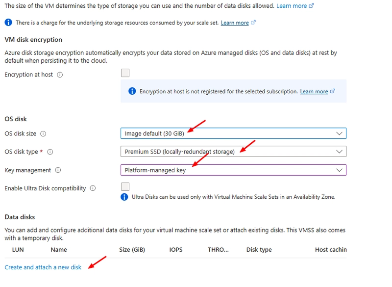Viewport: 392px width, 287px height.
Task: Click info icon next to Key management
Action: [58, 170]
